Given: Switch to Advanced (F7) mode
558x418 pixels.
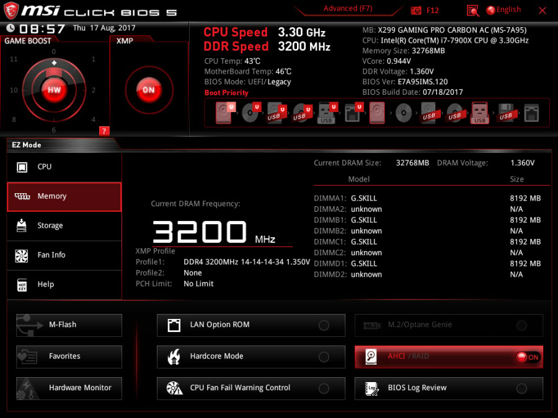Looking at the screenshot, I should pos(348,9).
